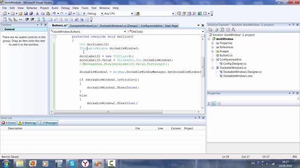Start debugging with the green play arrow
Screen dimensions: 300x168
84,14
